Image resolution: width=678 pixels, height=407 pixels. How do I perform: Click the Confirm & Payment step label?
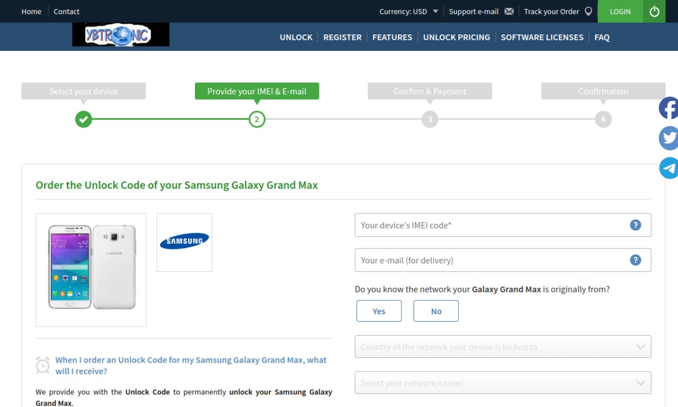[430, 91]
